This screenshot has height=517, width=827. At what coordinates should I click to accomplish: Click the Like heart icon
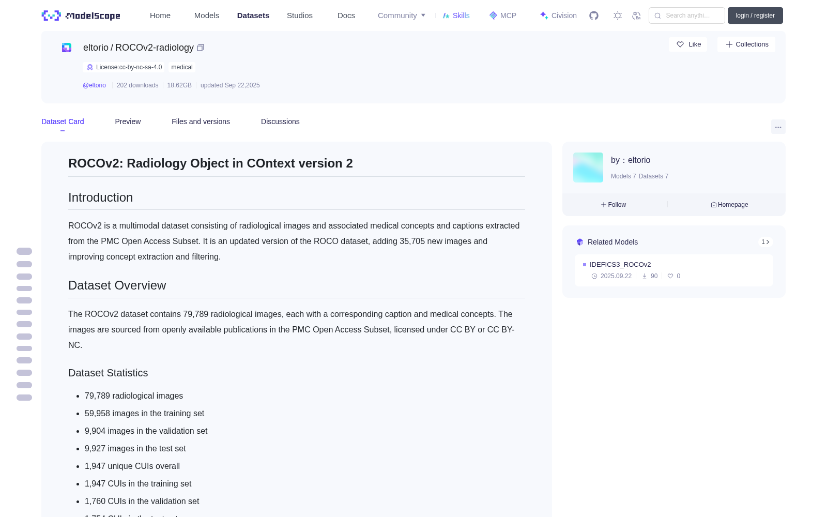[x=680, y=44]
